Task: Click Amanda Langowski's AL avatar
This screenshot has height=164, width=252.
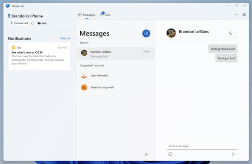Action: point(84,87)
